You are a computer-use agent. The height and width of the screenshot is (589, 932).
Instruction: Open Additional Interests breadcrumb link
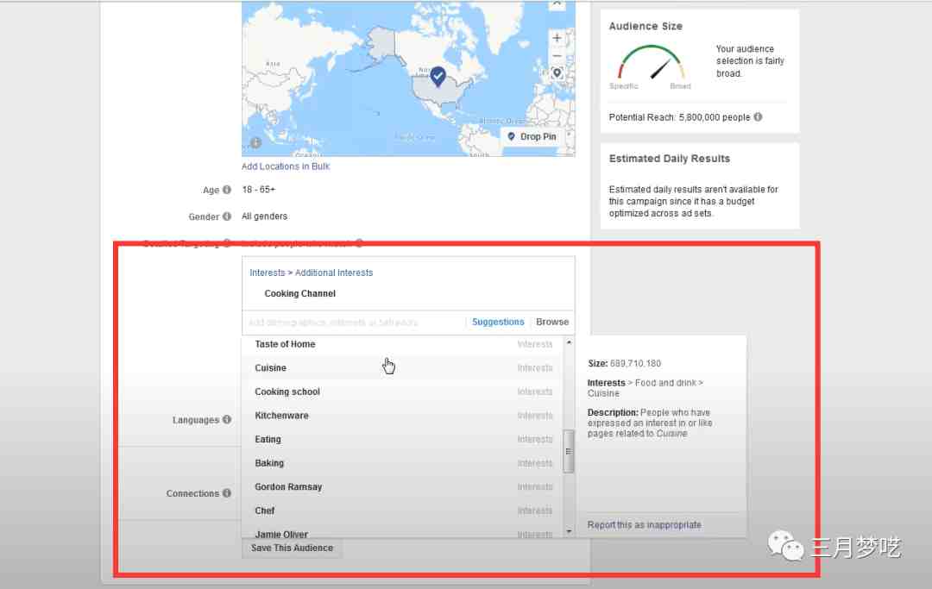(334, 273)
